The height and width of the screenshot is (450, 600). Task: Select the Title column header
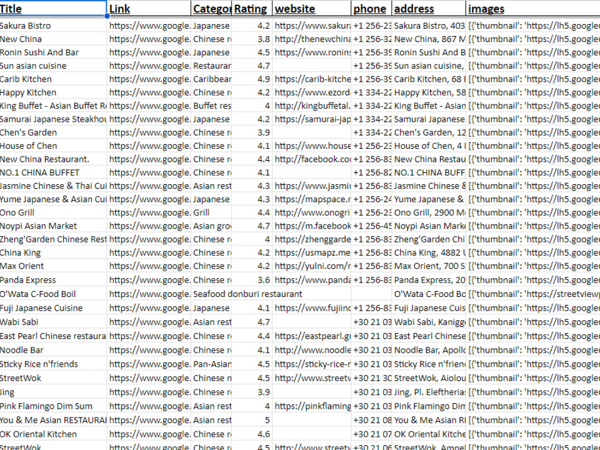point(53,8)
